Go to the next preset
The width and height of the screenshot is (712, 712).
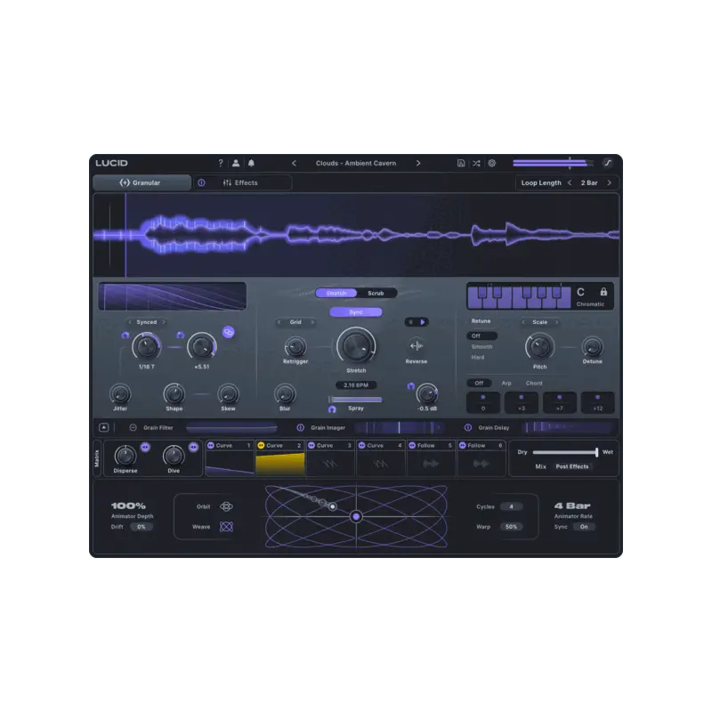[x=418, y=163]
